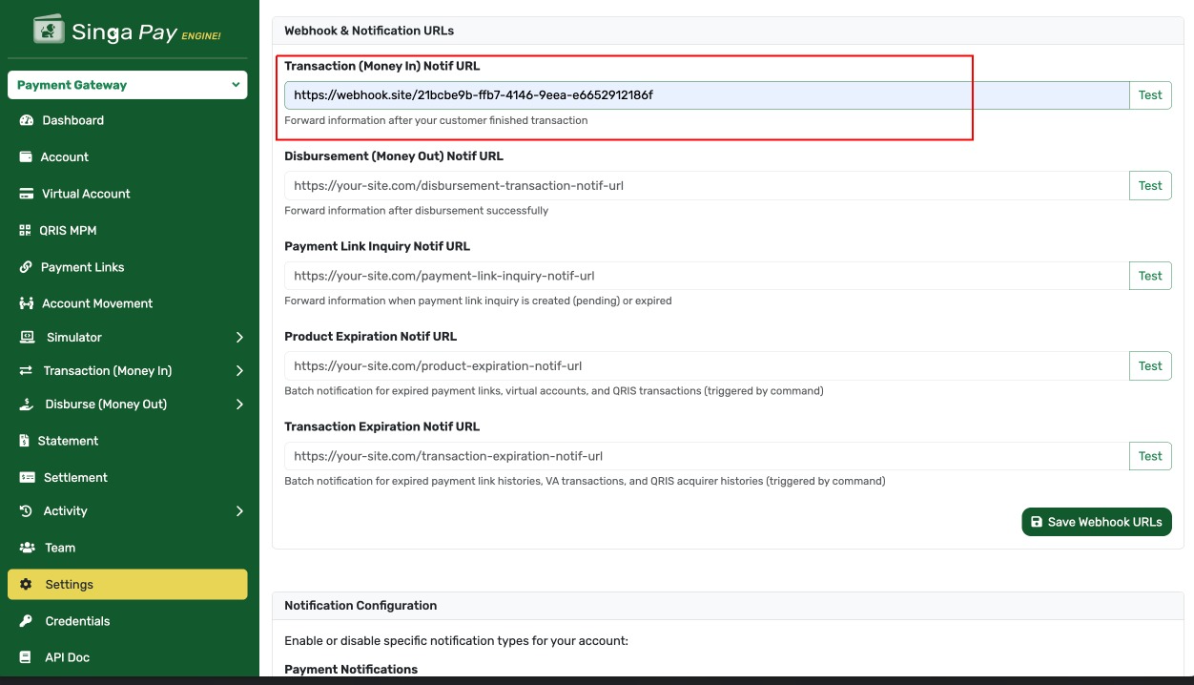Open the Payment Gateway selector dropdown
This screenshot has height=685, width=1194.
click(x=127, y=85)
